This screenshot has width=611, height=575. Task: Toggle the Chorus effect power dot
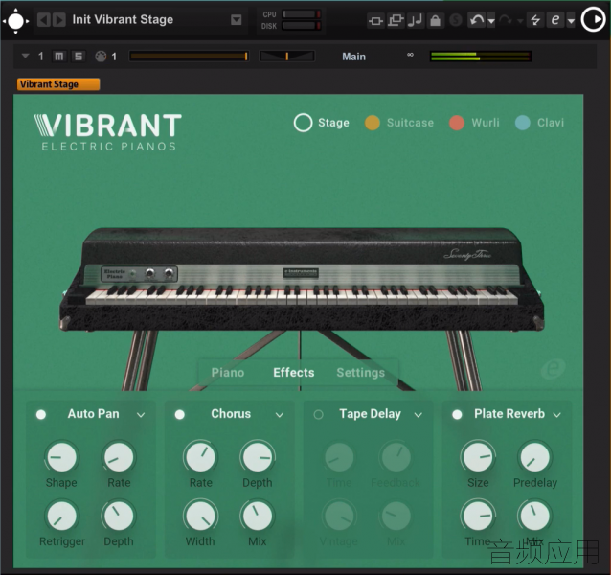180,414
